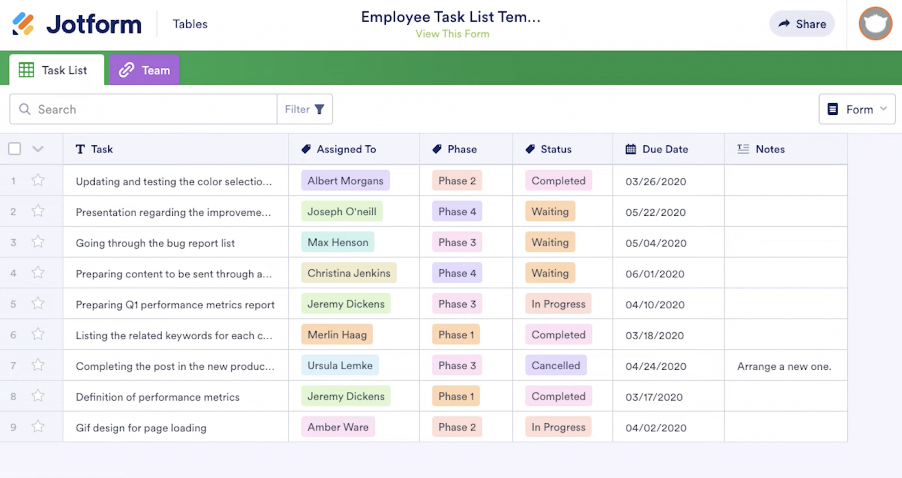Expand the row selection chevron menu
This screenshot has height=478, width=902.
pos(38,149)
